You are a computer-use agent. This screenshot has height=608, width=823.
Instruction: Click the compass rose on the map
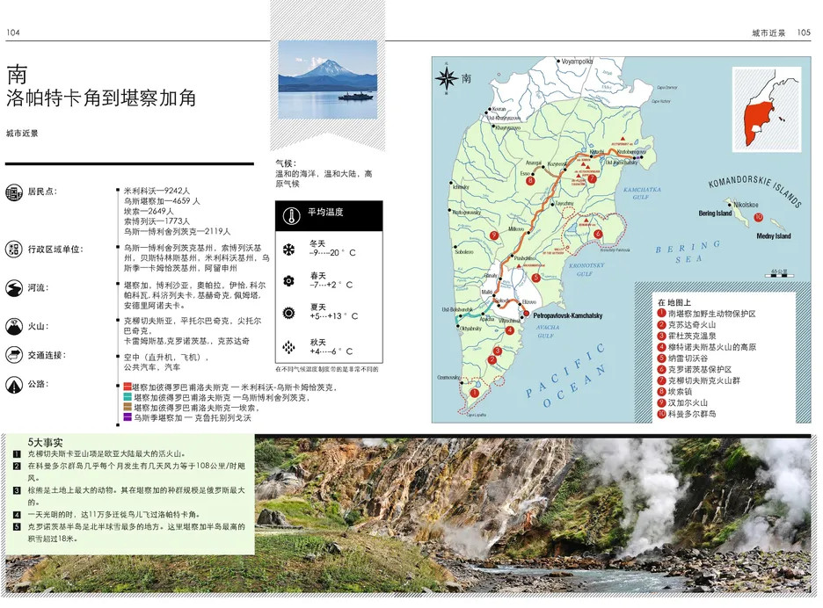point(447,77)
